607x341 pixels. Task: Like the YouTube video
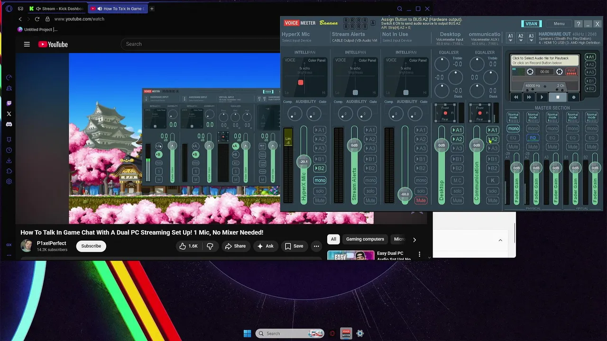[x=188, y=246]
